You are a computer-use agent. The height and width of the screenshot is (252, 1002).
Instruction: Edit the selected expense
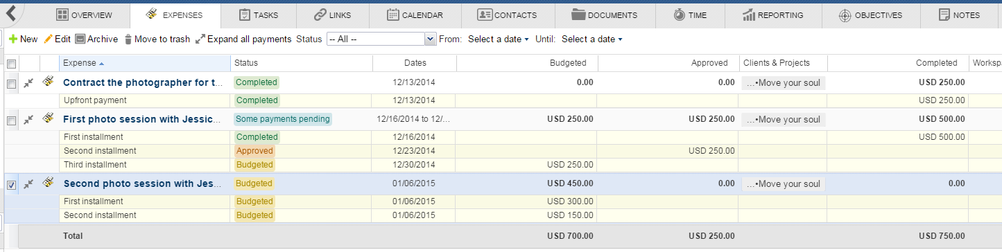point(57,39)
